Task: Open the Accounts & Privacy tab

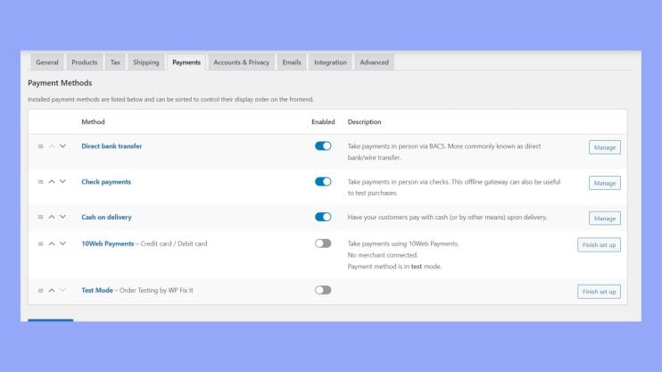Action: (241, 62)
